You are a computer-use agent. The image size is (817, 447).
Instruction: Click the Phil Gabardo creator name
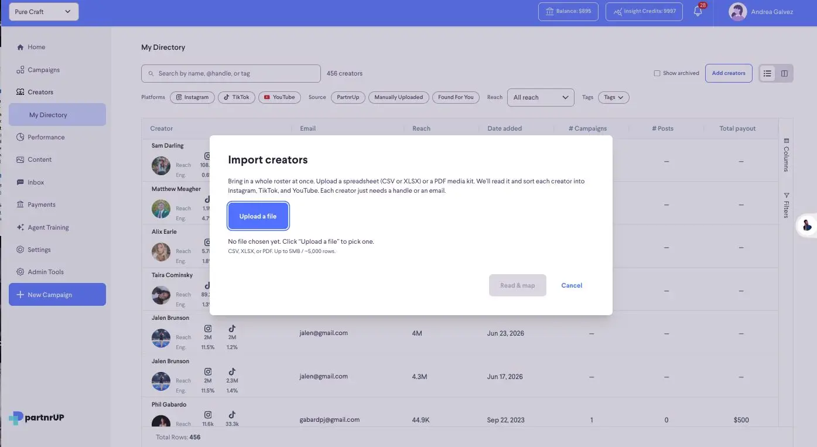[169, 405]
